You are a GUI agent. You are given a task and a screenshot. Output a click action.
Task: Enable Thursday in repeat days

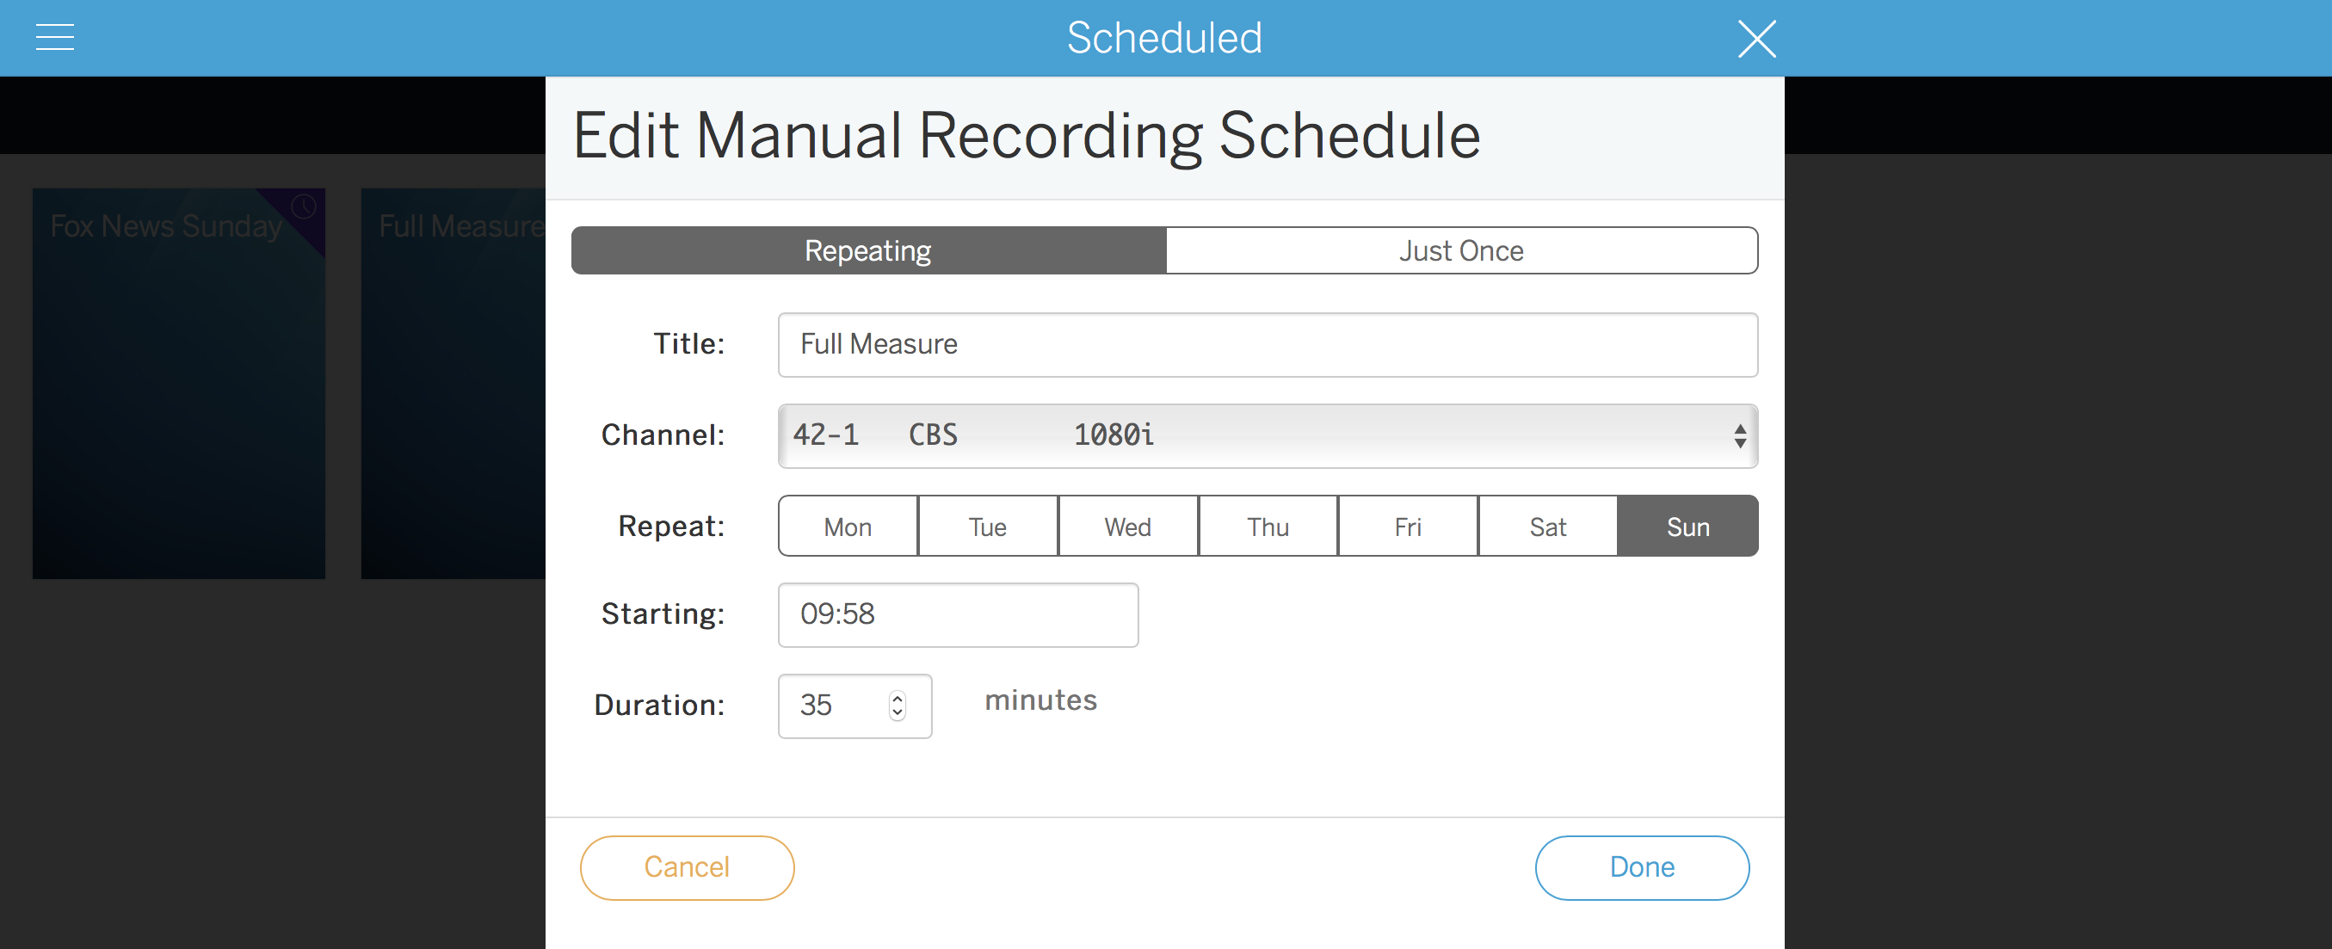(x=1268, y=527)
